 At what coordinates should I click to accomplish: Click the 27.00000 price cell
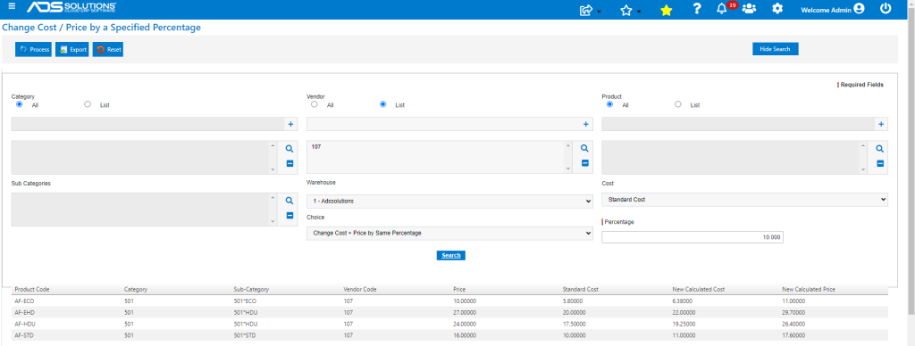465,312
